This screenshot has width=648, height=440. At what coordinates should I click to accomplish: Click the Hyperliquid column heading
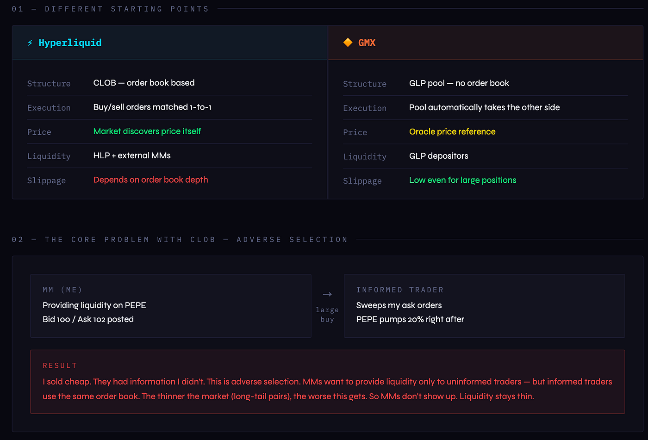[70, 43]
